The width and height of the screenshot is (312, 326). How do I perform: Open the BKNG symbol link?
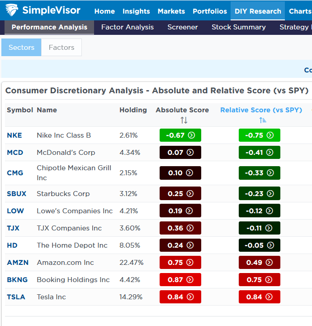[x=17, y=280]
